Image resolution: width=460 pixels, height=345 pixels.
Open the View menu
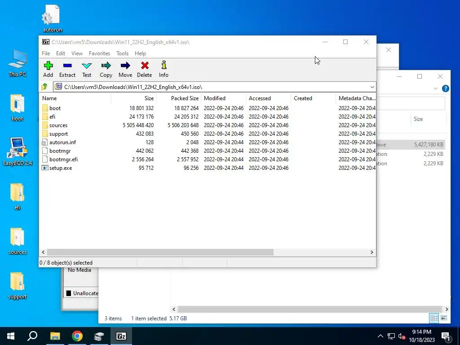click(77, 53)
